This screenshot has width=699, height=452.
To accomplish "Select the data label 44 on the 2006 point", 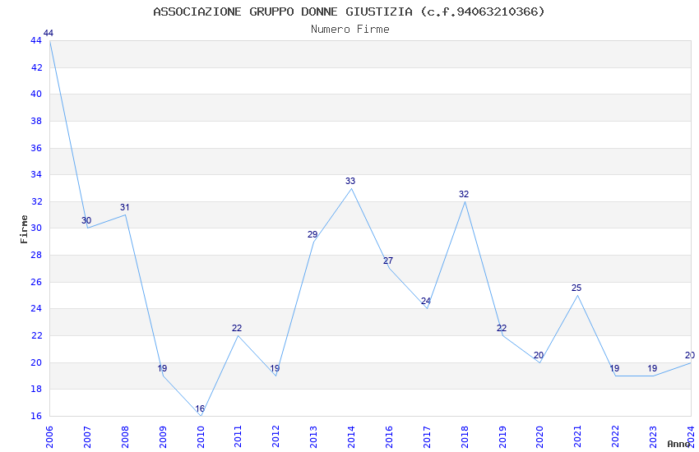I will coord(49,33).
